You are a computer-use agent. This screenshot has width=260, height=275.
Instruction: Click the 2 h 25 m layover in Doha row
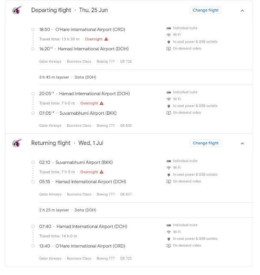[x=68, y=210]
